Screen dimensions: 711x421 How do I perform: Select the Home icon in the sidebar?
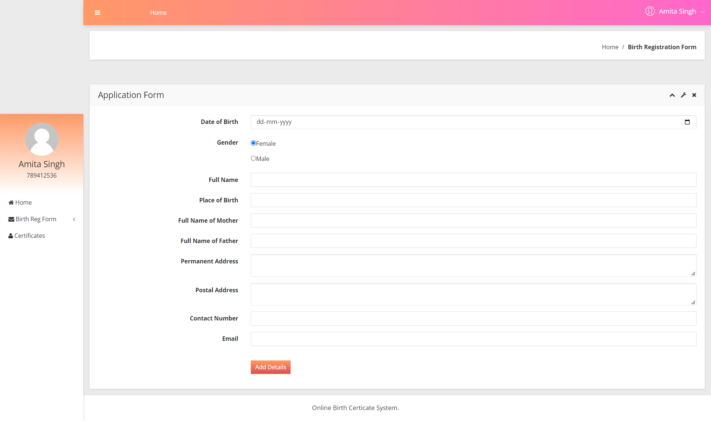tap(10, 202)
